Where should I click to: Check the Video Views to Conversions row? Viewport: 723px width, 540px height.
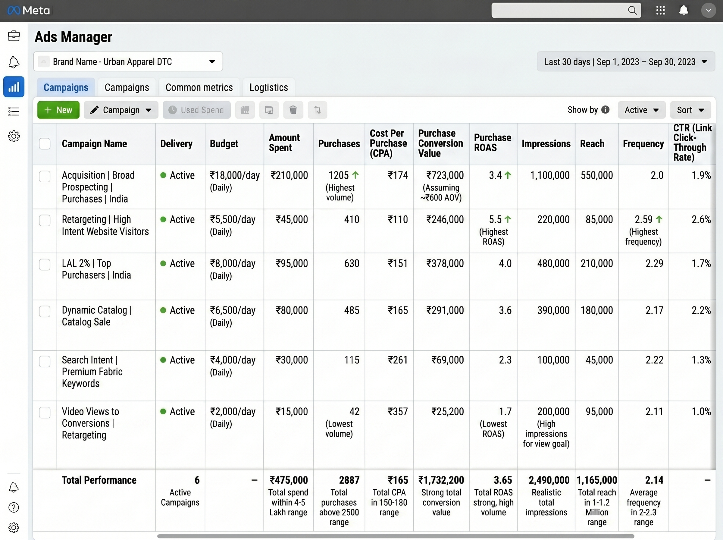(45, 413)
